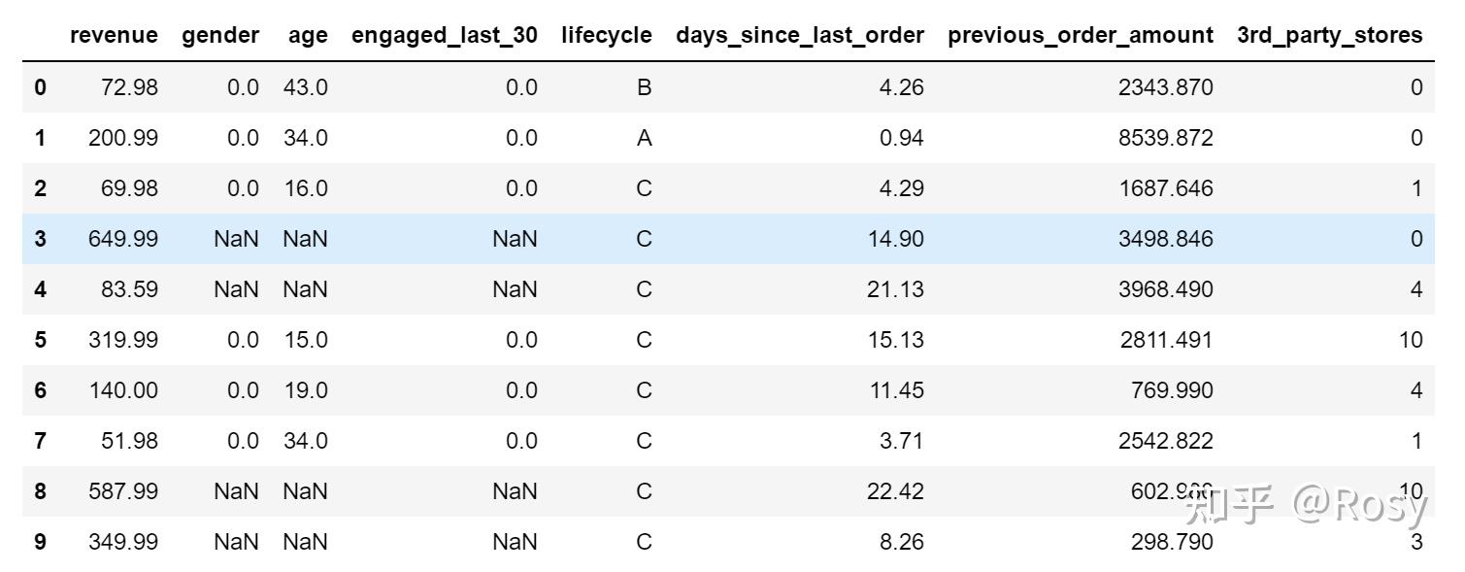Click the gender column header

coord(220,36)
